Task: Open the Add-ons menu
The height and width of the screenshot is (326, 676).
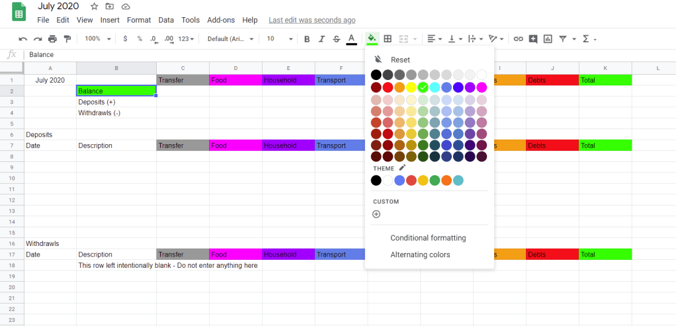Action: tap(221, 20)
